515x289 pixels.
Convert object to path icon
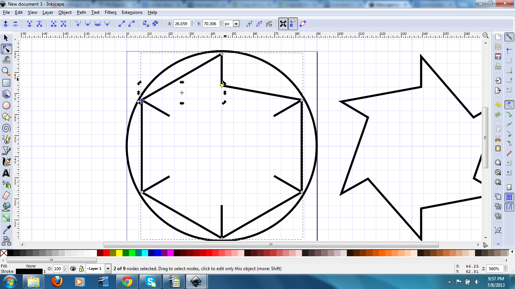pyautogui.click(x=146, y=24)
